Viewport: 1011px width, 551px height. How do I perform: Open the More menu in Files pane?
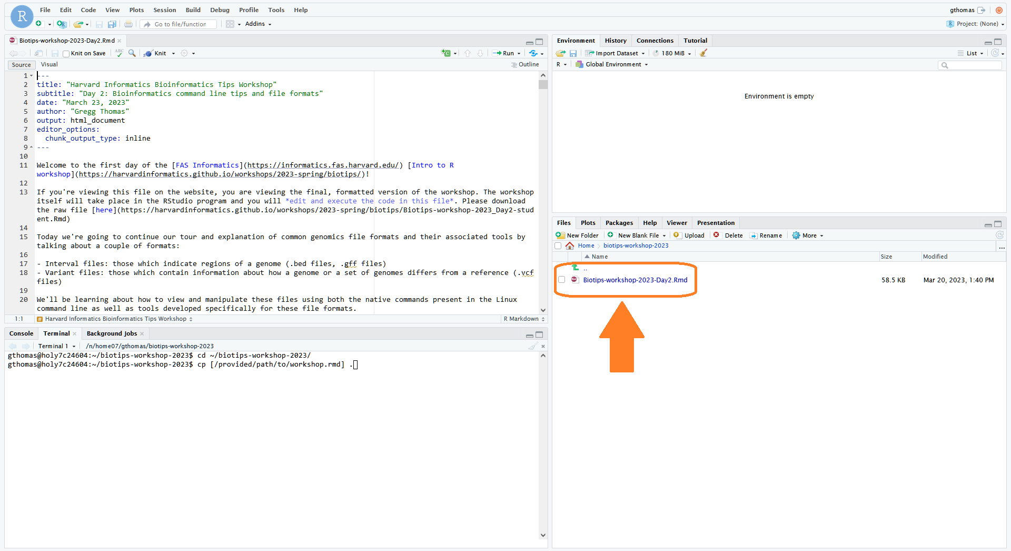click(807, 235)
